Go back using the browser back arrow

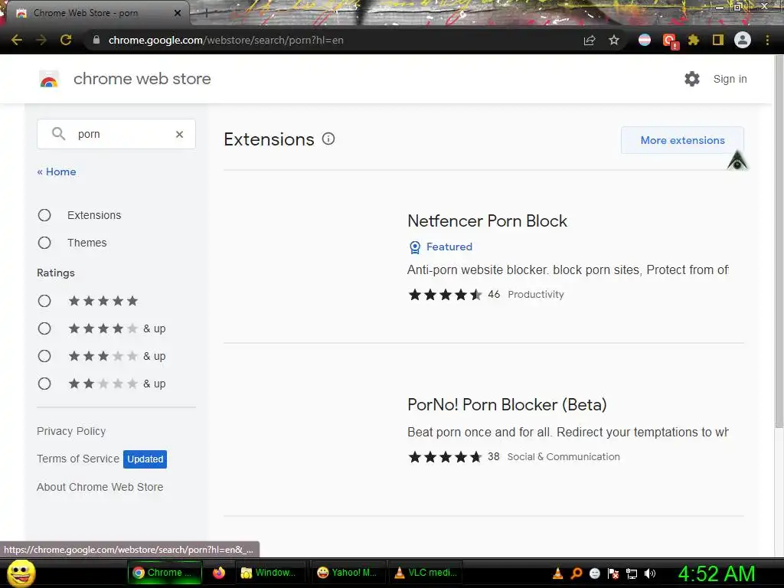coord(17,40)
